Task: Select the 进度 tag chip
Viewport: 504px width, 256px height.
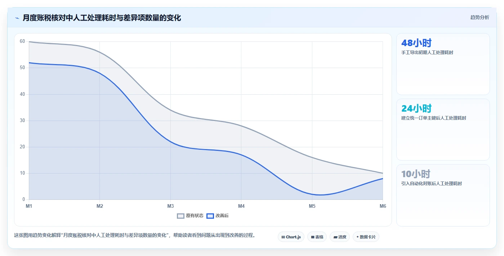Action: 340,237
